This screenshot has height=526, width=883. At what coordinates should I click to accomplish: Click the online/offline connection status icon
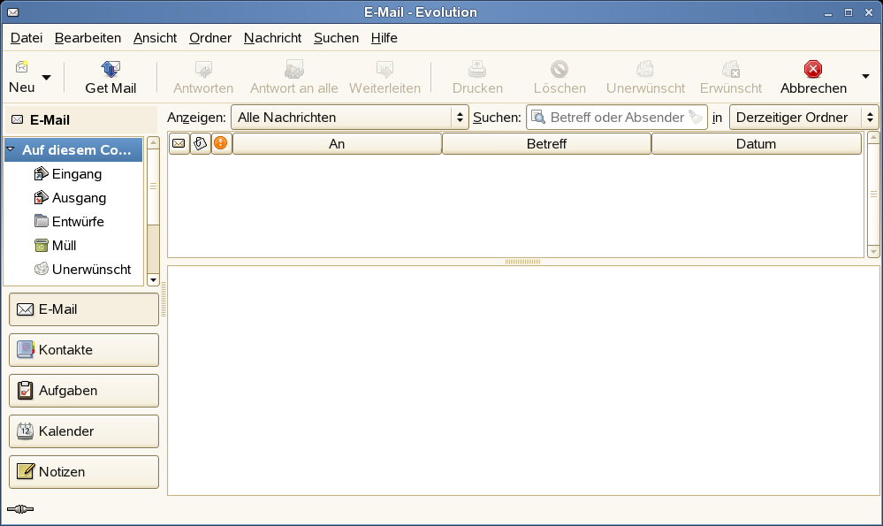point(20,509)
